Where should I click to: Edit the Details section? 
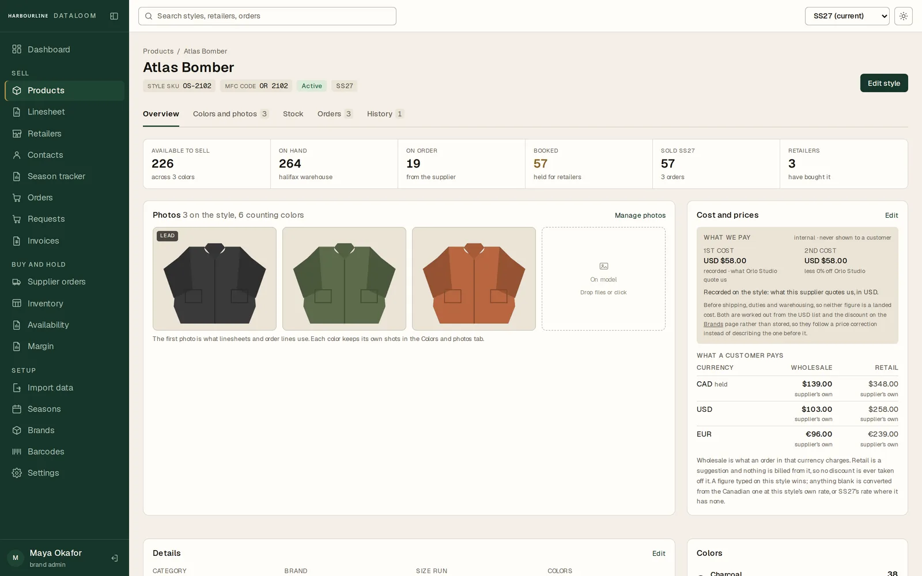(x=659, y=554)
